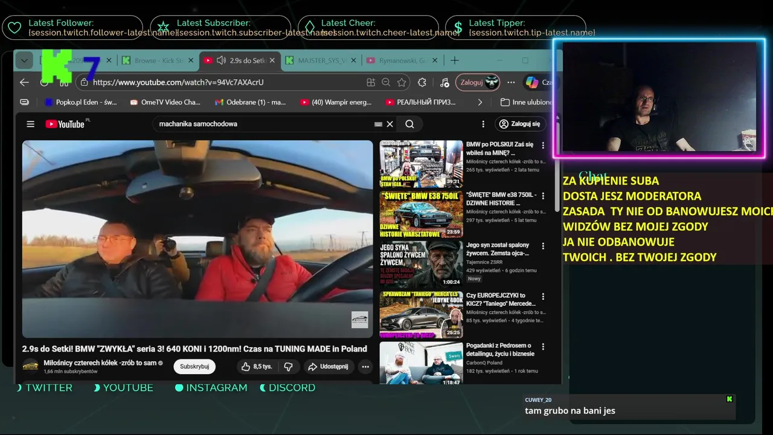Open options menu for ŚWIĘTE BMW e38 video
The height and width of the screenshot is (435, 773).
point(543,196)
